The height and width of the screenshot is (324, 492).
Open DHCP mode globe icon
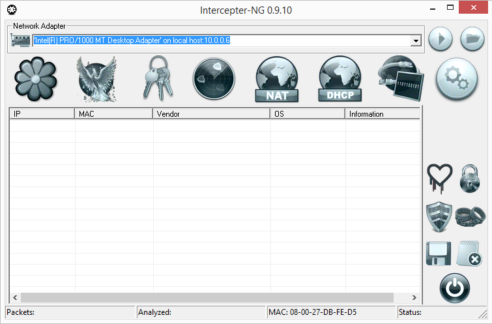[x=340, y=79]
